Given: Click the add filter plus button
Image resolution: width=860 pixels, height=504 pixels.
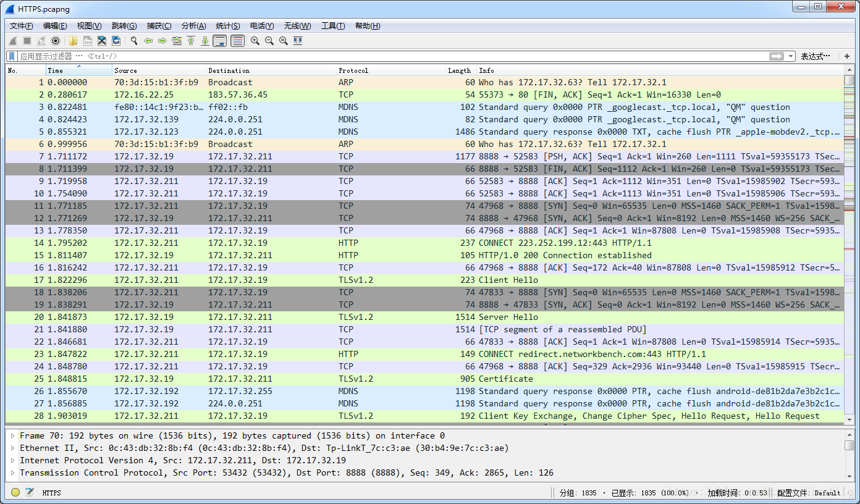Looking at the screenshot, I should (847, 56).
